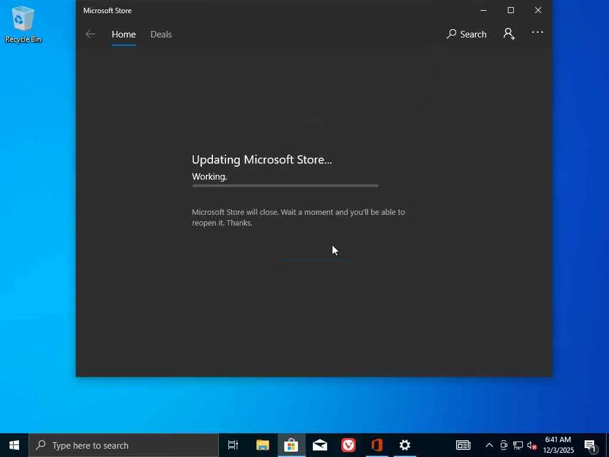This screenshot has height=457, width=609.
Task: Show hidden tray icons chevron
Action: pos(489,445)
